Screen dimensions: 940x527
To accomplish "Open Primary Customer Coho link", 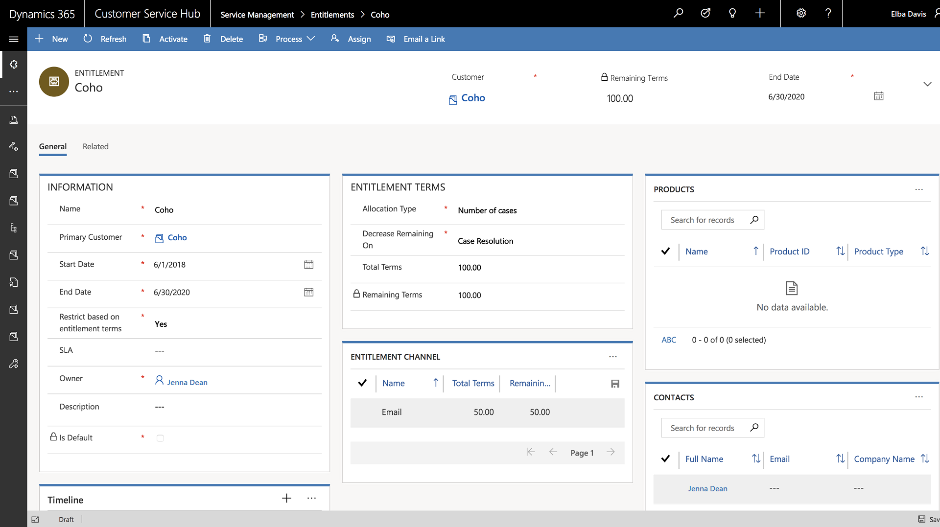I will pos(177,237).
